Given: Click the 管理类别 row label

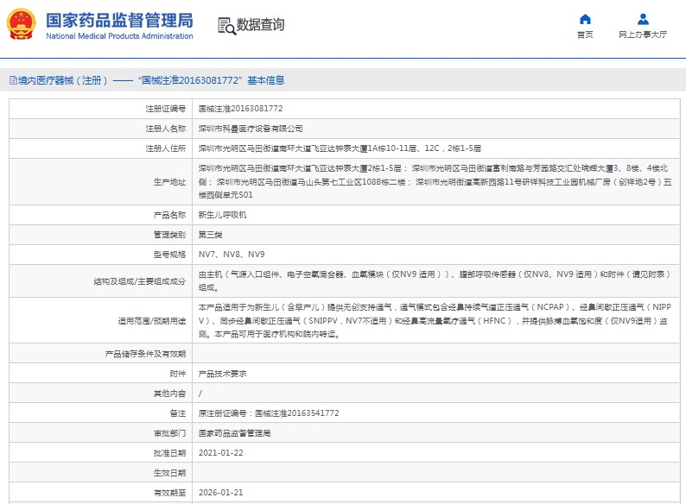Looking at the screenshot, I should (169, 235).
